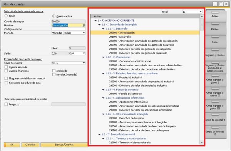Click the Cuenta de mayor field
This screenshot has width=231, height=151.
pos(69,22)
